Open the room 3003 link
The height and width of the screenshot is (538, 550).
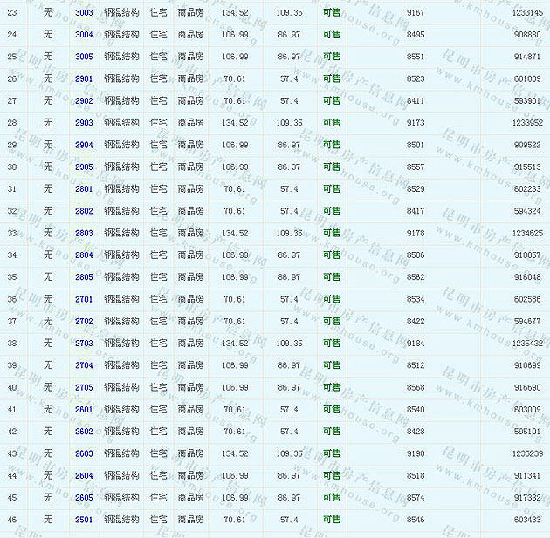point(84,13)
